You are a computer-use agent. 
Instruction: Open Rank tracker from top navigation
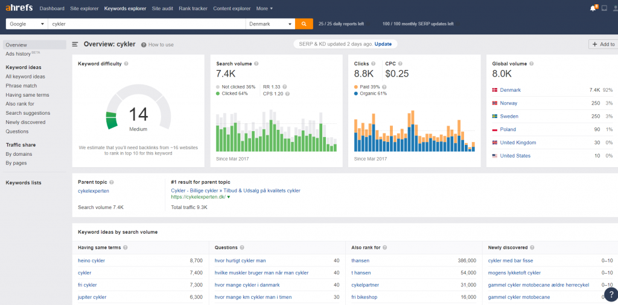[x=193, y=8]
